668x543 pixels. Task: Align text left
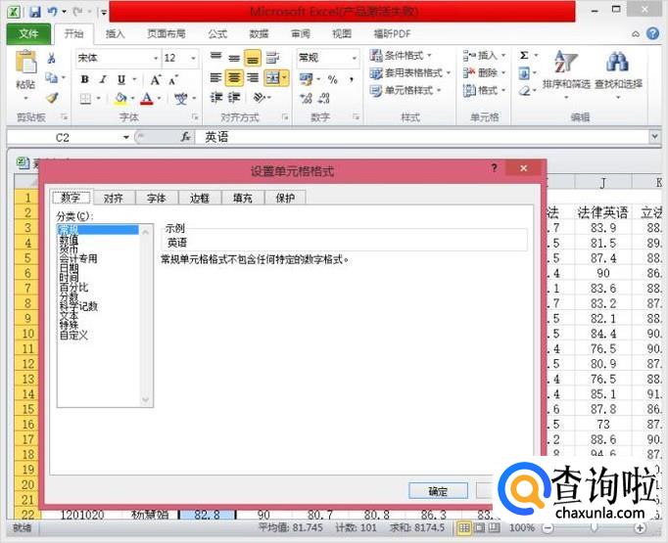(215, 78)
